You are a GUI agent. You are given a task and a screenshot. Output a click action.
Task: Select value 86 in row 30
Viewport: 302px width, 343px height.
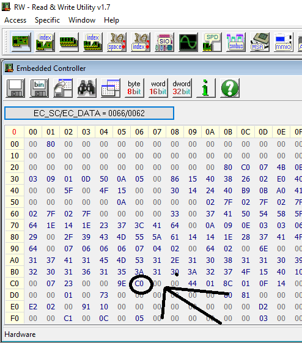pos(175,179)
